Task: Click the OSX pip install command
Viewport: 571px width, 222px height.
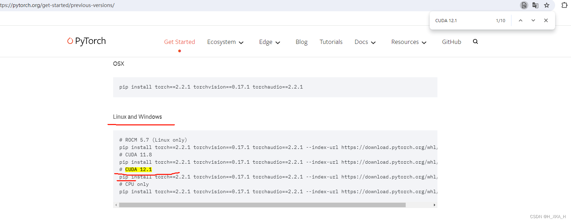Action: click(211, 87)
